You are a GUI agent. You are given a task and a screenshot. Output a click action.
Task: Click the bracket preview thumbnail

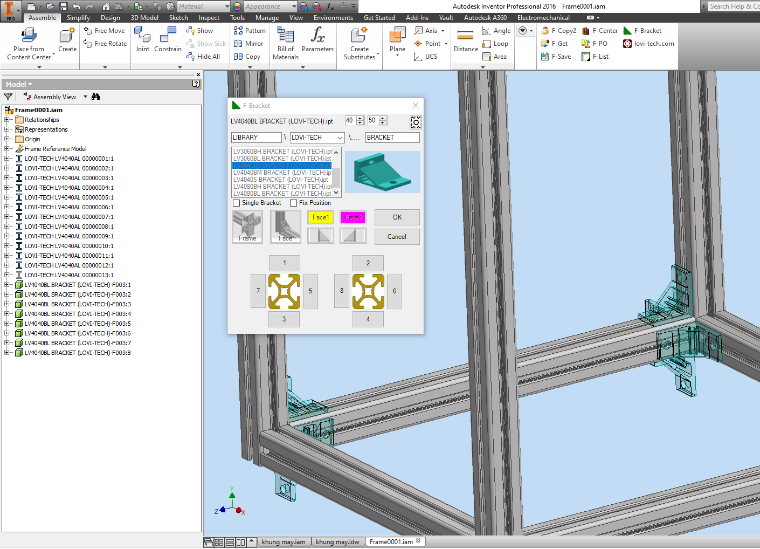click(382, 172)
